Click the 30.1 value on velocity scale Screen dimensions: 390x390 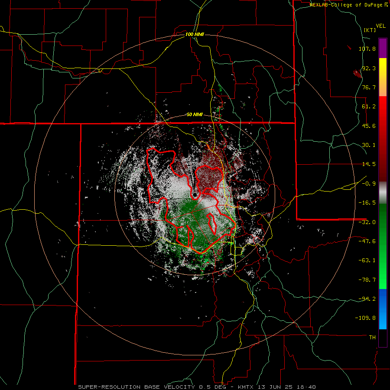coord(369,145)
